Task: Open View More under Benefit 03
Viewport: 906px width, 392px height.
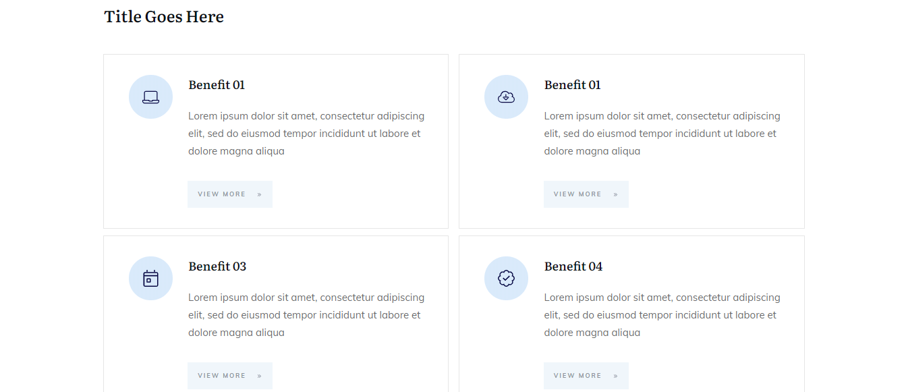Action: coord(222,376)
